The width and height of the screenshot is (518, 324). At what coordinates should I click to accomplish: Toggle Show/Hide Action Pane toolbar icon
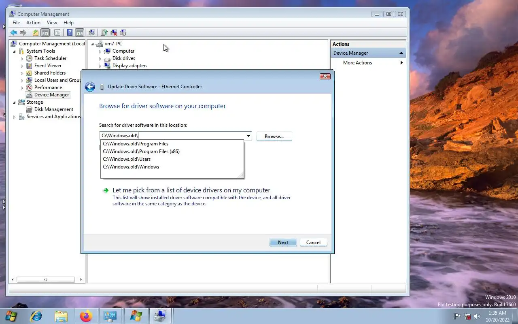pos(80,33)
